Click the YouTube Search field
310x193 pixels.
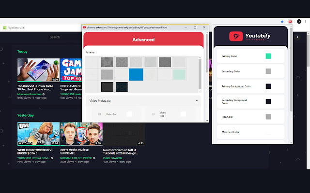(65, 37)
